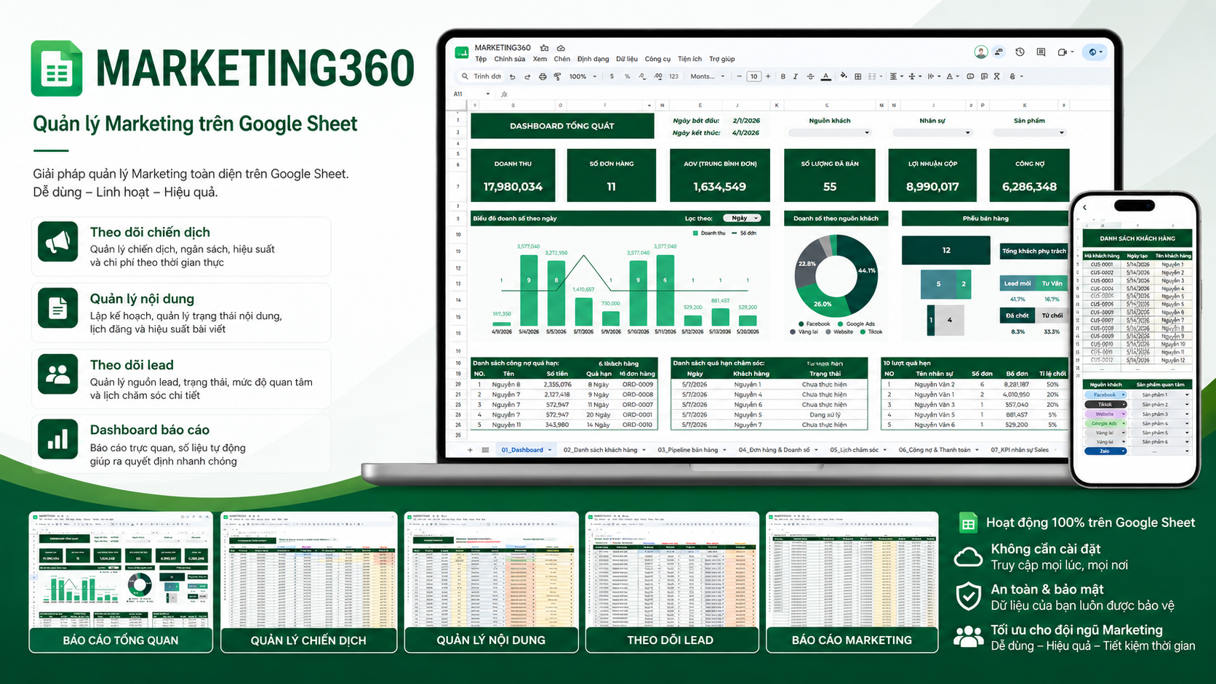Open the vertical align icon
The width and height of the screenshot is (1216, 684).
click(x=912, y=76)
